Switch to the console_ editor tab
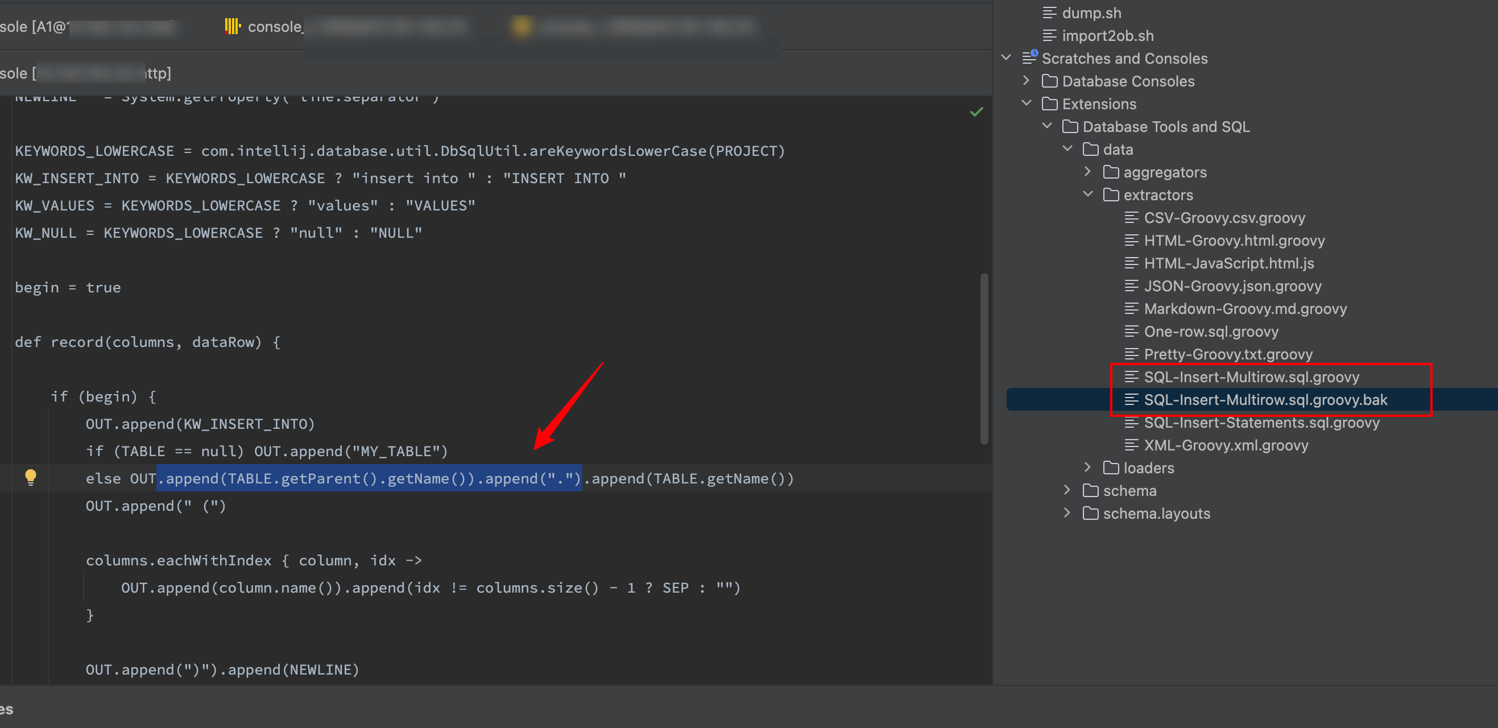 [x=274, y=27]
